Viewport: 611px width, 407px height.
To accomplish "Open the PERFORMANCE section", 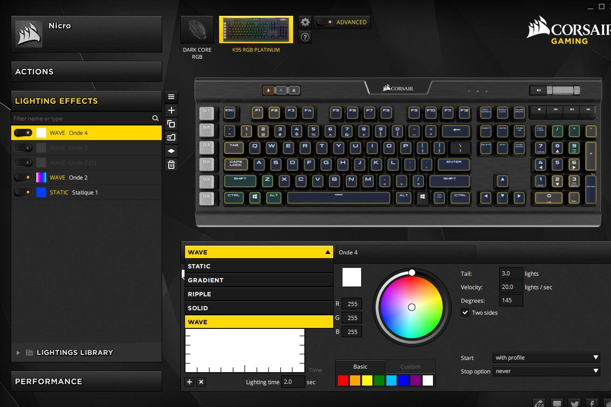I will click(86, 381).
